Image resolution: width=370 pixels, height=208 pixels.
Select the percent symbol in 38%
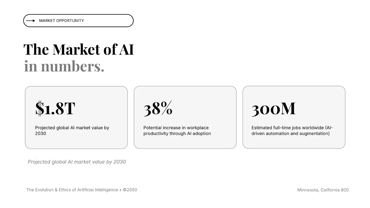pos(166,108)
